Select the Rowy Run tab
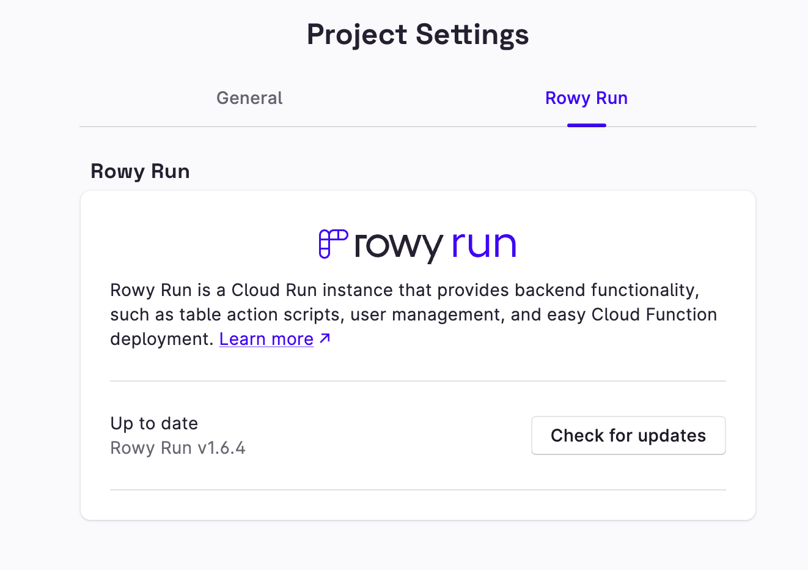Viewport: 808px width, 570px height. point(586,98)
